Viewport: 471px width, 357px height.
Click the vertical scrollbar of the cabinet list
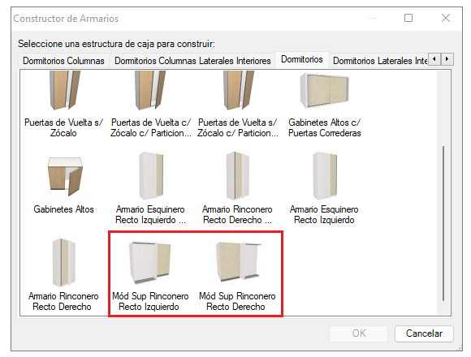point(443,223)
